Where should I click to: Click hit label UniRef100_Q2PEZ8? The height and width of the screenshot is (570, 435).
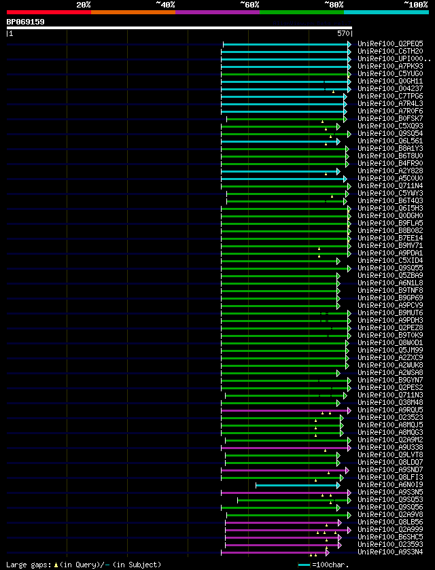click(x=390, y=327)
